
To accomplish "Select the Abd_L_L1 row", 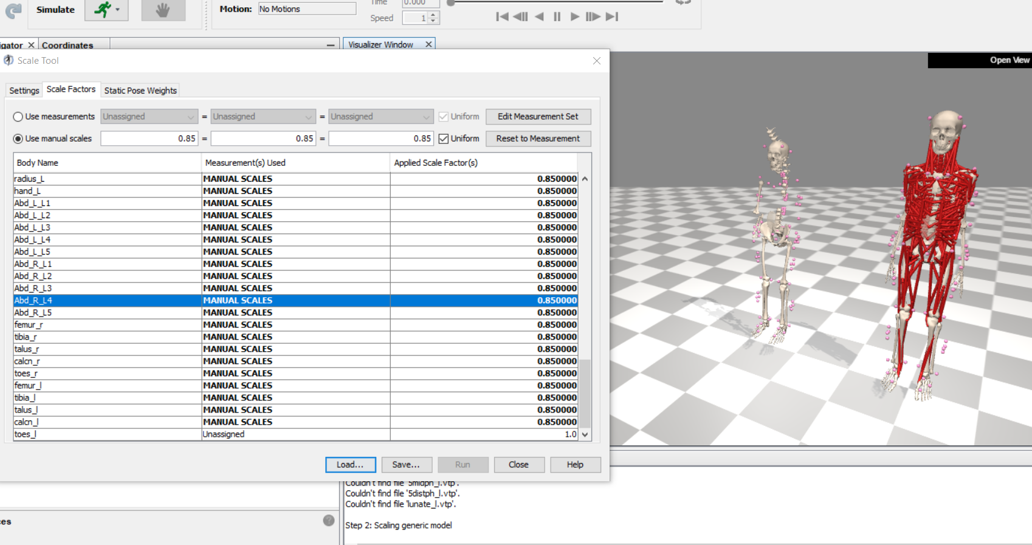I will pyautogui.click(x=295, y=203).
